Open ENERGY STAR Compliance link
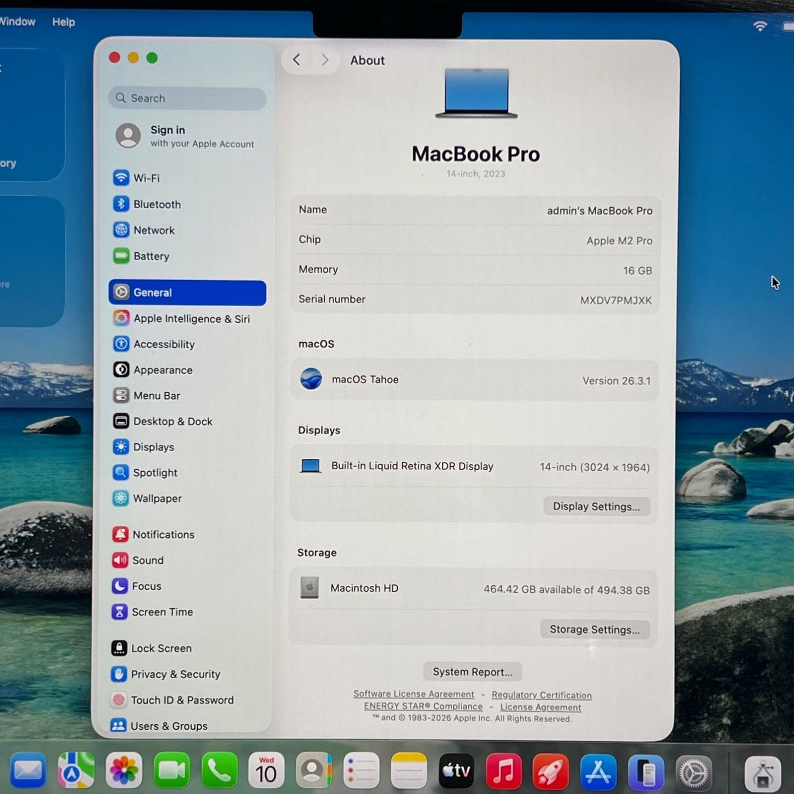794x794 pixels. pos(423,706)
